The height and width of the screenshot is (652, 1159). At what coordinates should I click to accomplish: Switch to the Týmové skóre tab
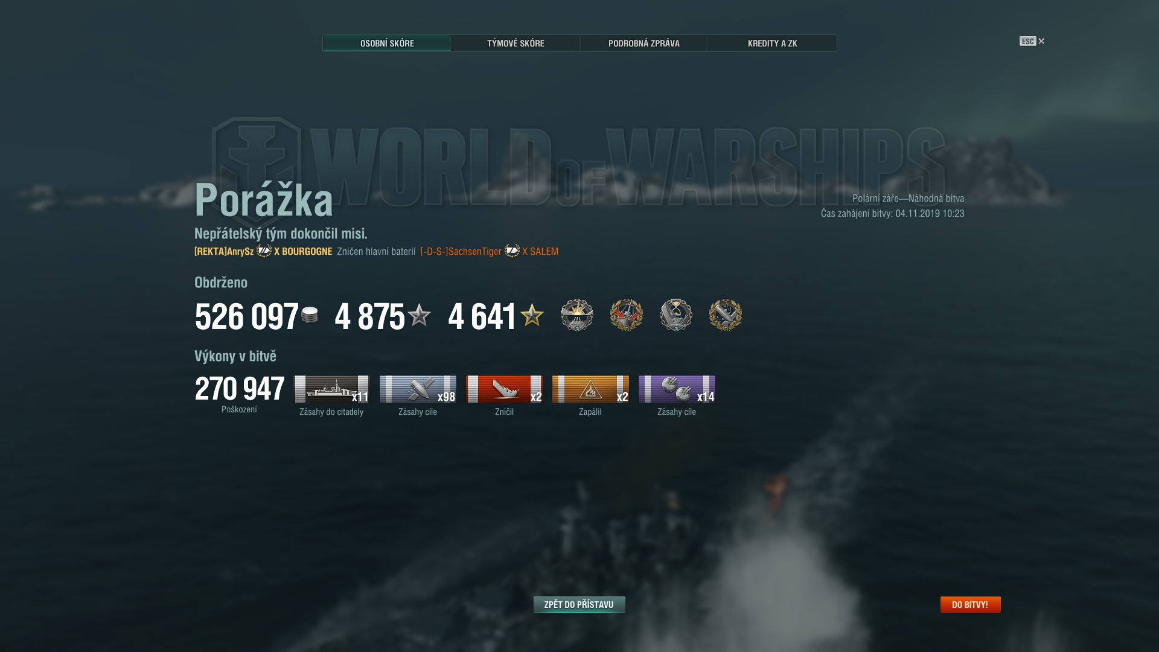(516, 43)
